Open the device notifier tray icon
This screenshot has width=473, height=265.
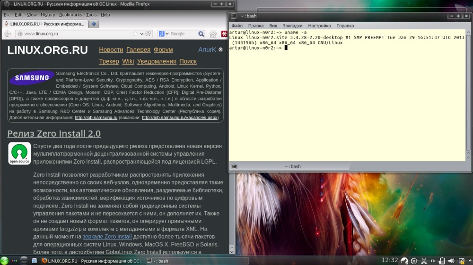(442, 261)
